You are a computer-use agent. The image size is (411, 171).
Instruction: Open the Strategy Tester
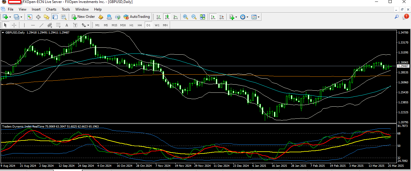pyautogui.click(x=63, y=17)
